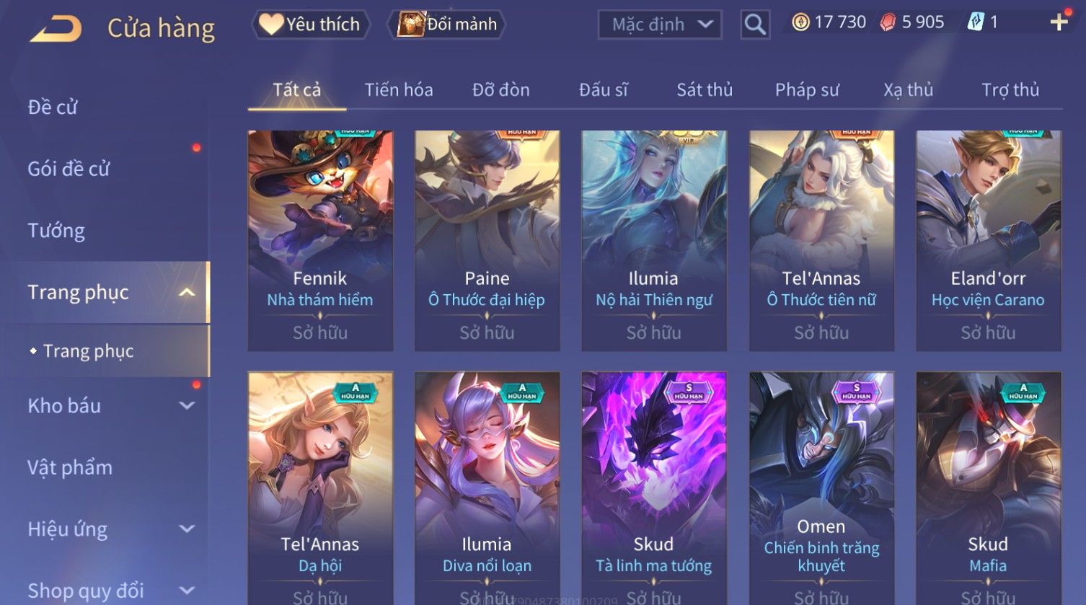Tap the chest icon in Đổi mảnh
The image size is (1086, 605).
point(411,24)
